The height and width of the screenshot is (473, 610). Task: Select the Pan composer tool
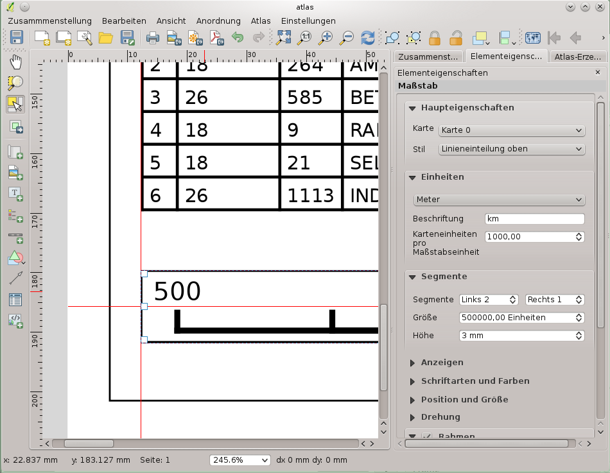[15, 62]
